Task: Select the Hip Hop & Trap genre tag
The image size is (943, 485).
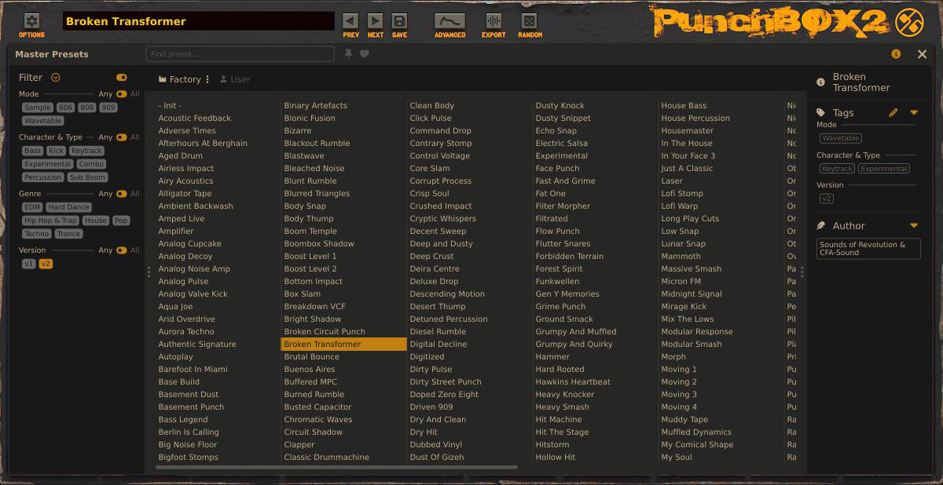Action: pos(50,221)
